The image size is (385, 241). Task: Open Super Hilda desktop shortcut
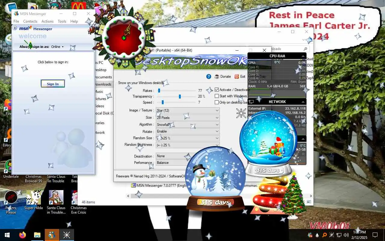[33, 199]
